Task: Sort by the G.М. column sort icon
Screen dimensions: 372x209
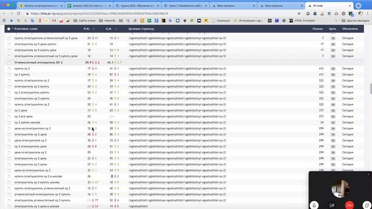Action: coord(116,29)
